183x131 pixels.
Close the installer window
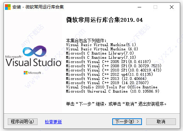click(172, 7)
